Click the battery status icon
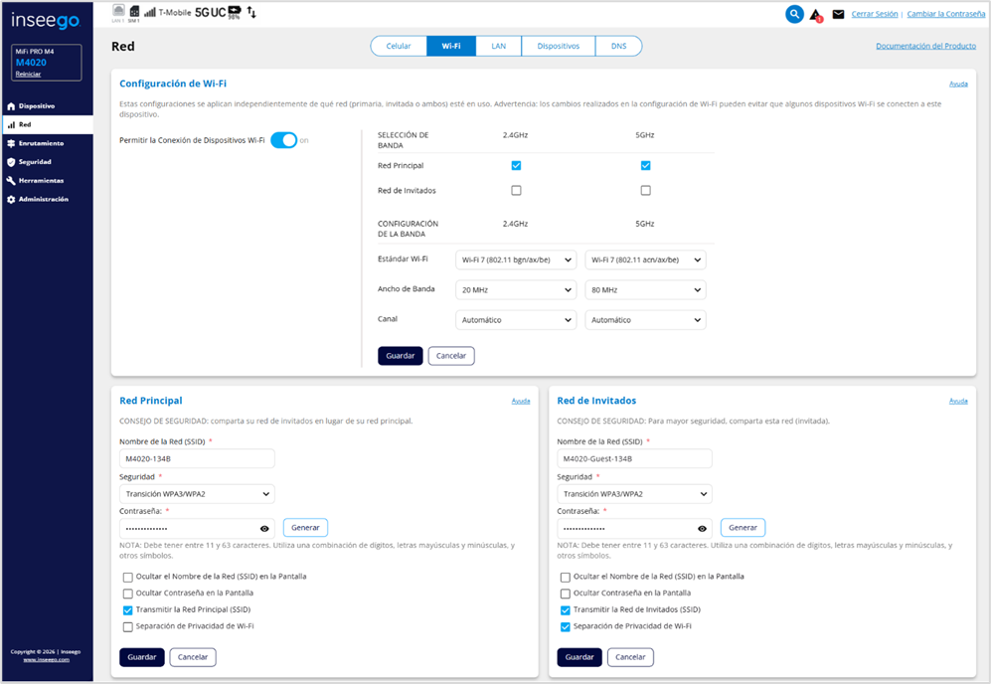Screen dimensions: 991x684 (x=235, y=12)
